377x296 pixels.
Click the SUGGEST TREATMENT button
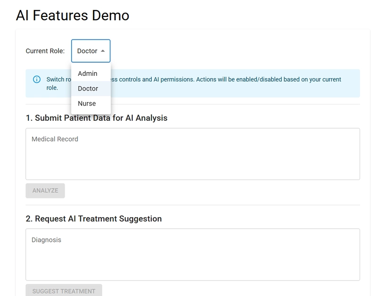64,290
